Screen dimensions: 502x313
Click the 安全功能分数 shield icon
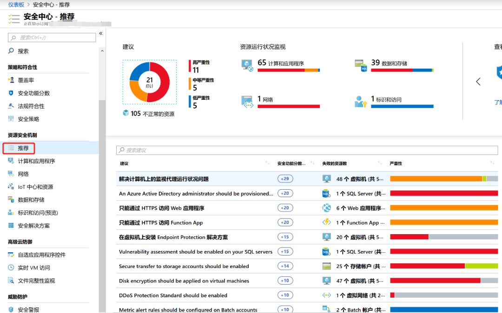tap(11, 93)
